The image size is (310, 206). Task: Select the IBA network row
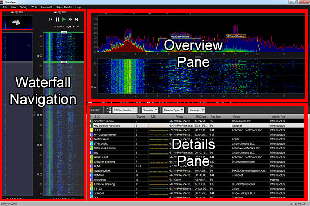197,153
